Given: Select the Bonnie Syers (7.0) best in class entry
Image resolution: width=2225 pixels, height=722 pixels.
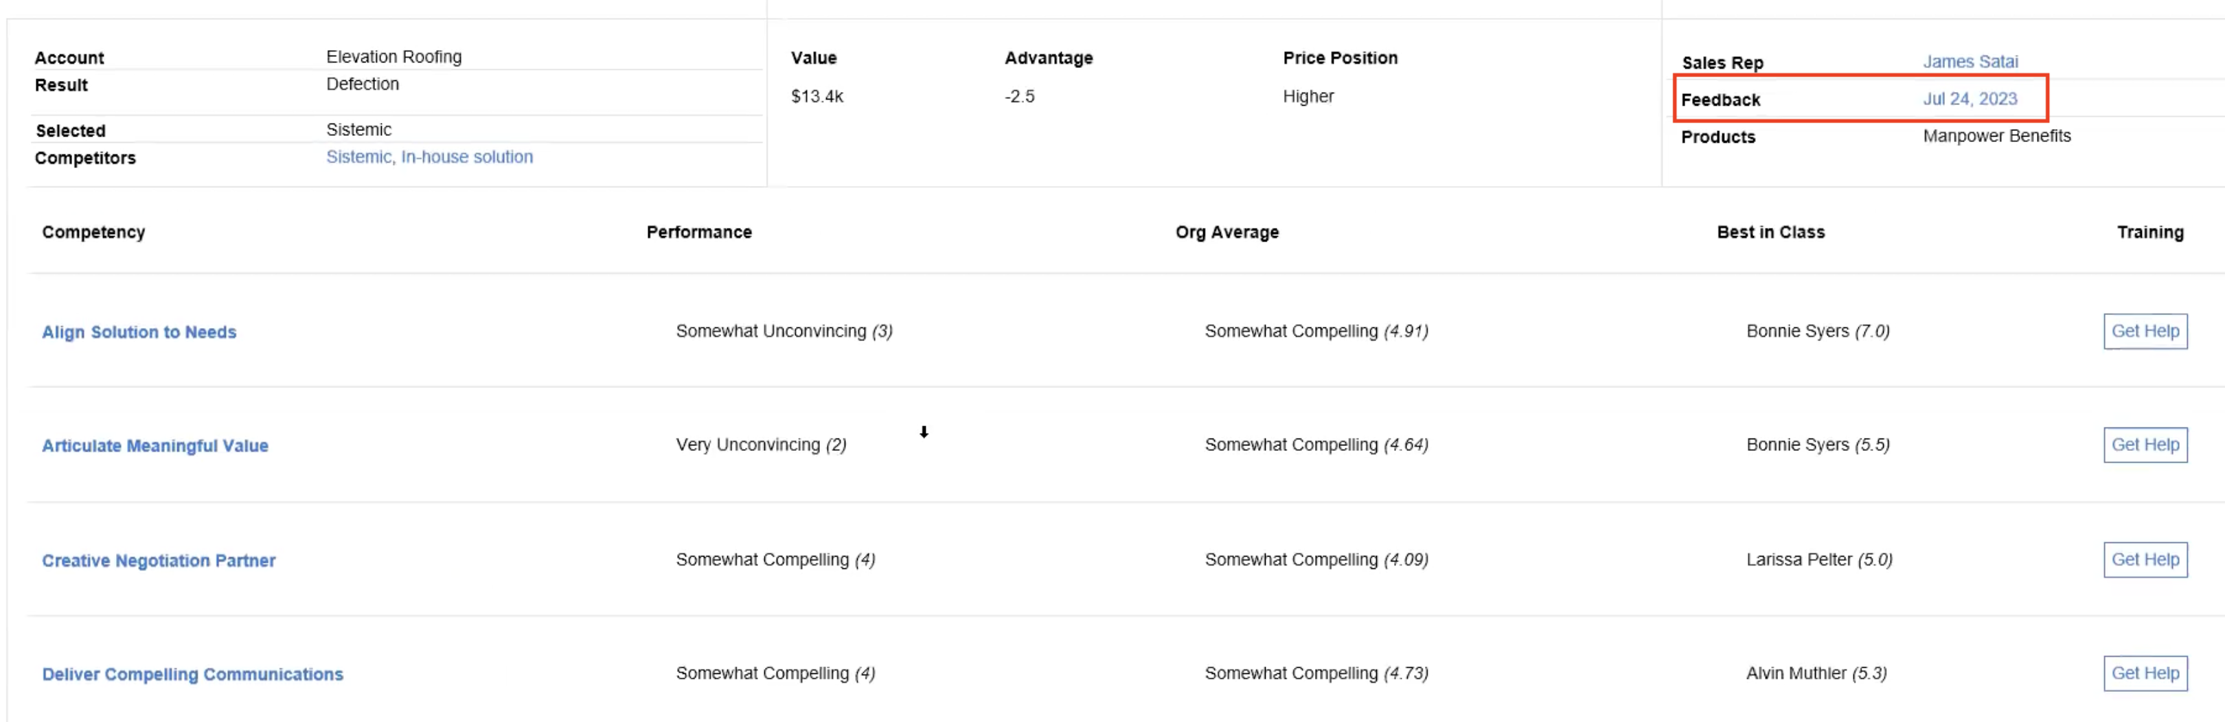Looking at the screenshot, I should (x=1817, y=331).
